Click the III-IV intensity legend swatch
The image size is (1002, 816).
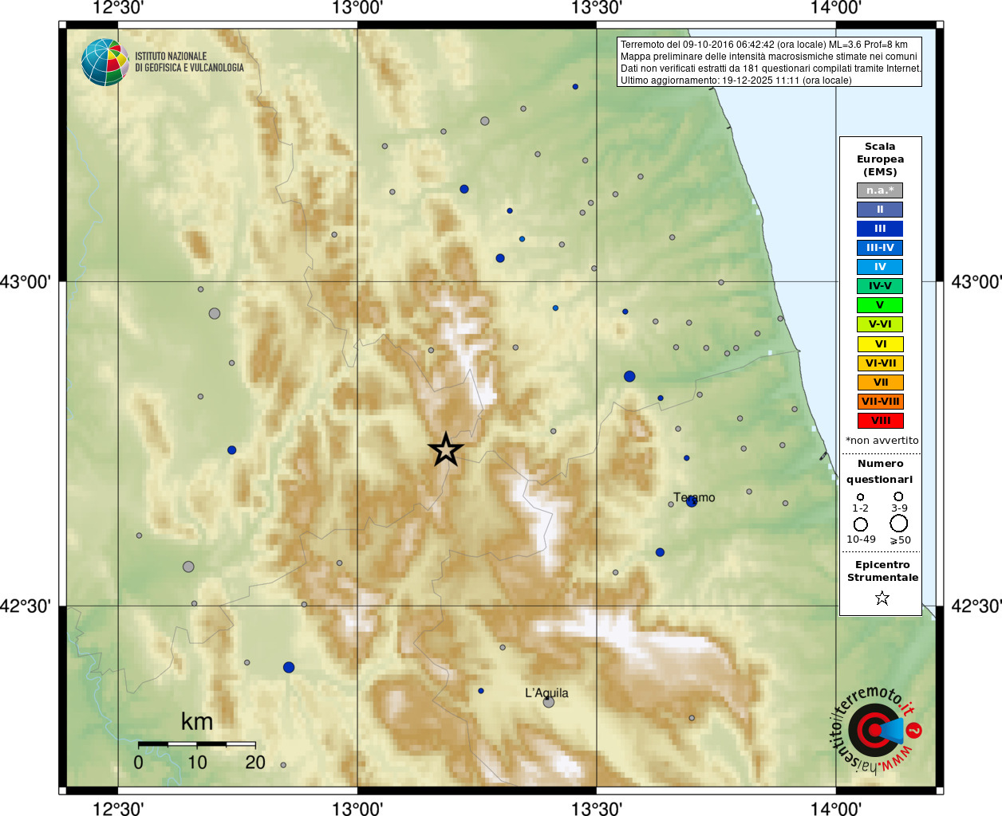[x=880, y=248]
